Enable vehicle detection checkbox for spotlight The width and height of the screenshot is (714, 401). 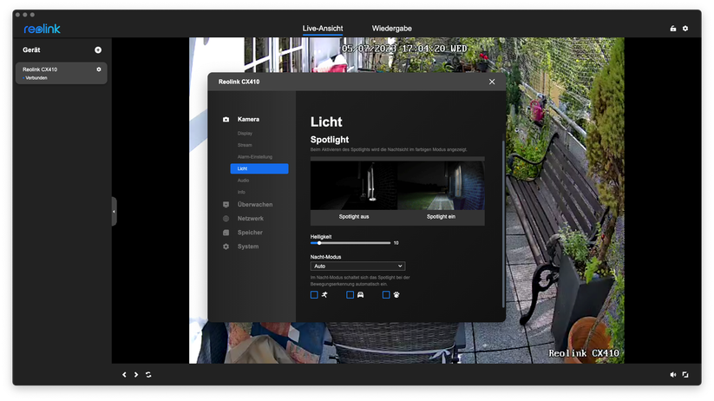[x=350, y=295]
